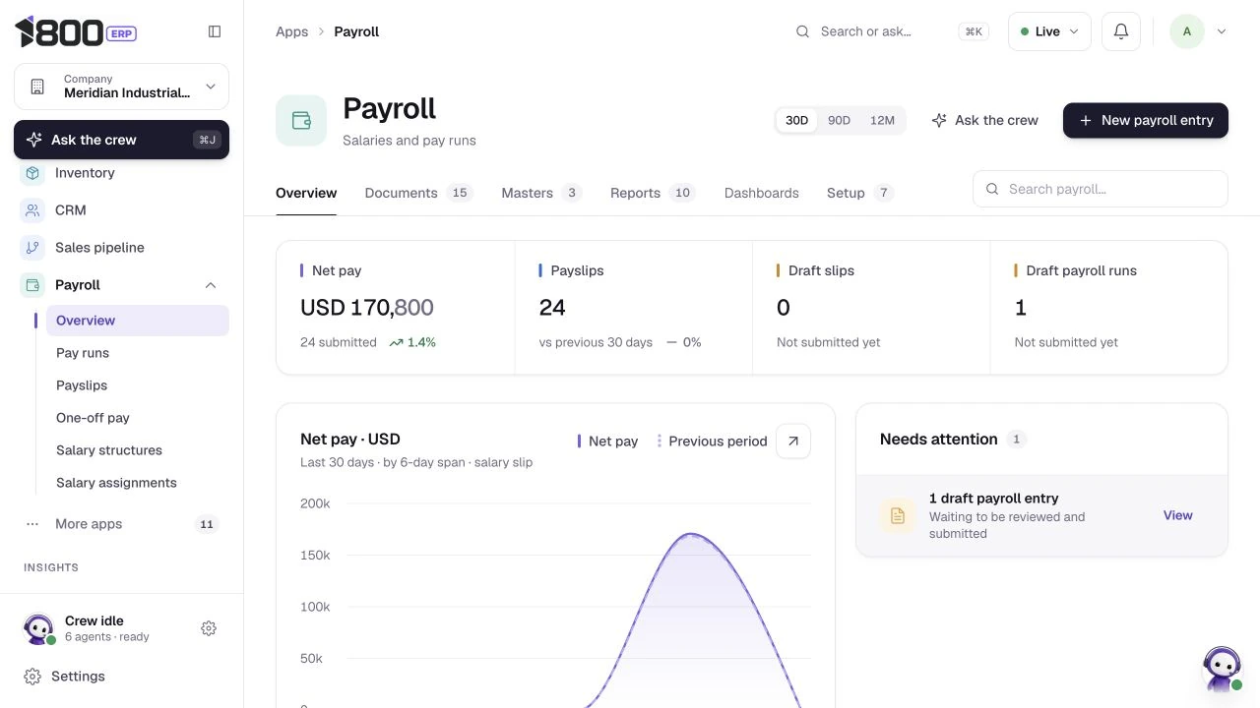Select the 90D time range
Viewport: 1260px width, 708px height.
(x=839, y=120)
